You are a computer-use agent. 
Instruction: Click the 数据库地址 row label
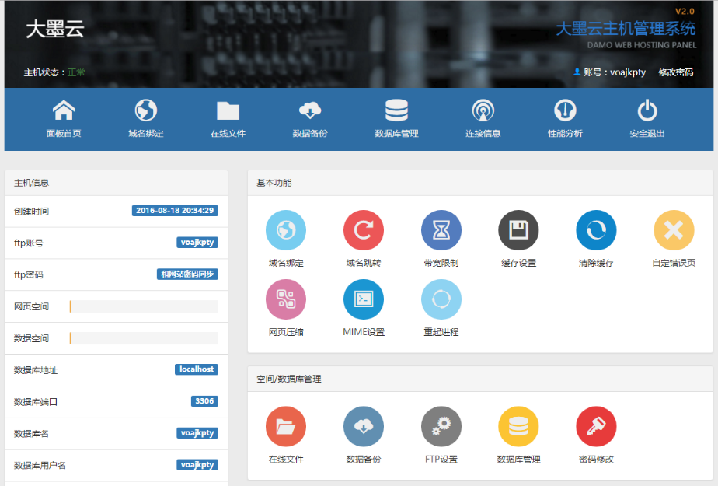point(35,370)
